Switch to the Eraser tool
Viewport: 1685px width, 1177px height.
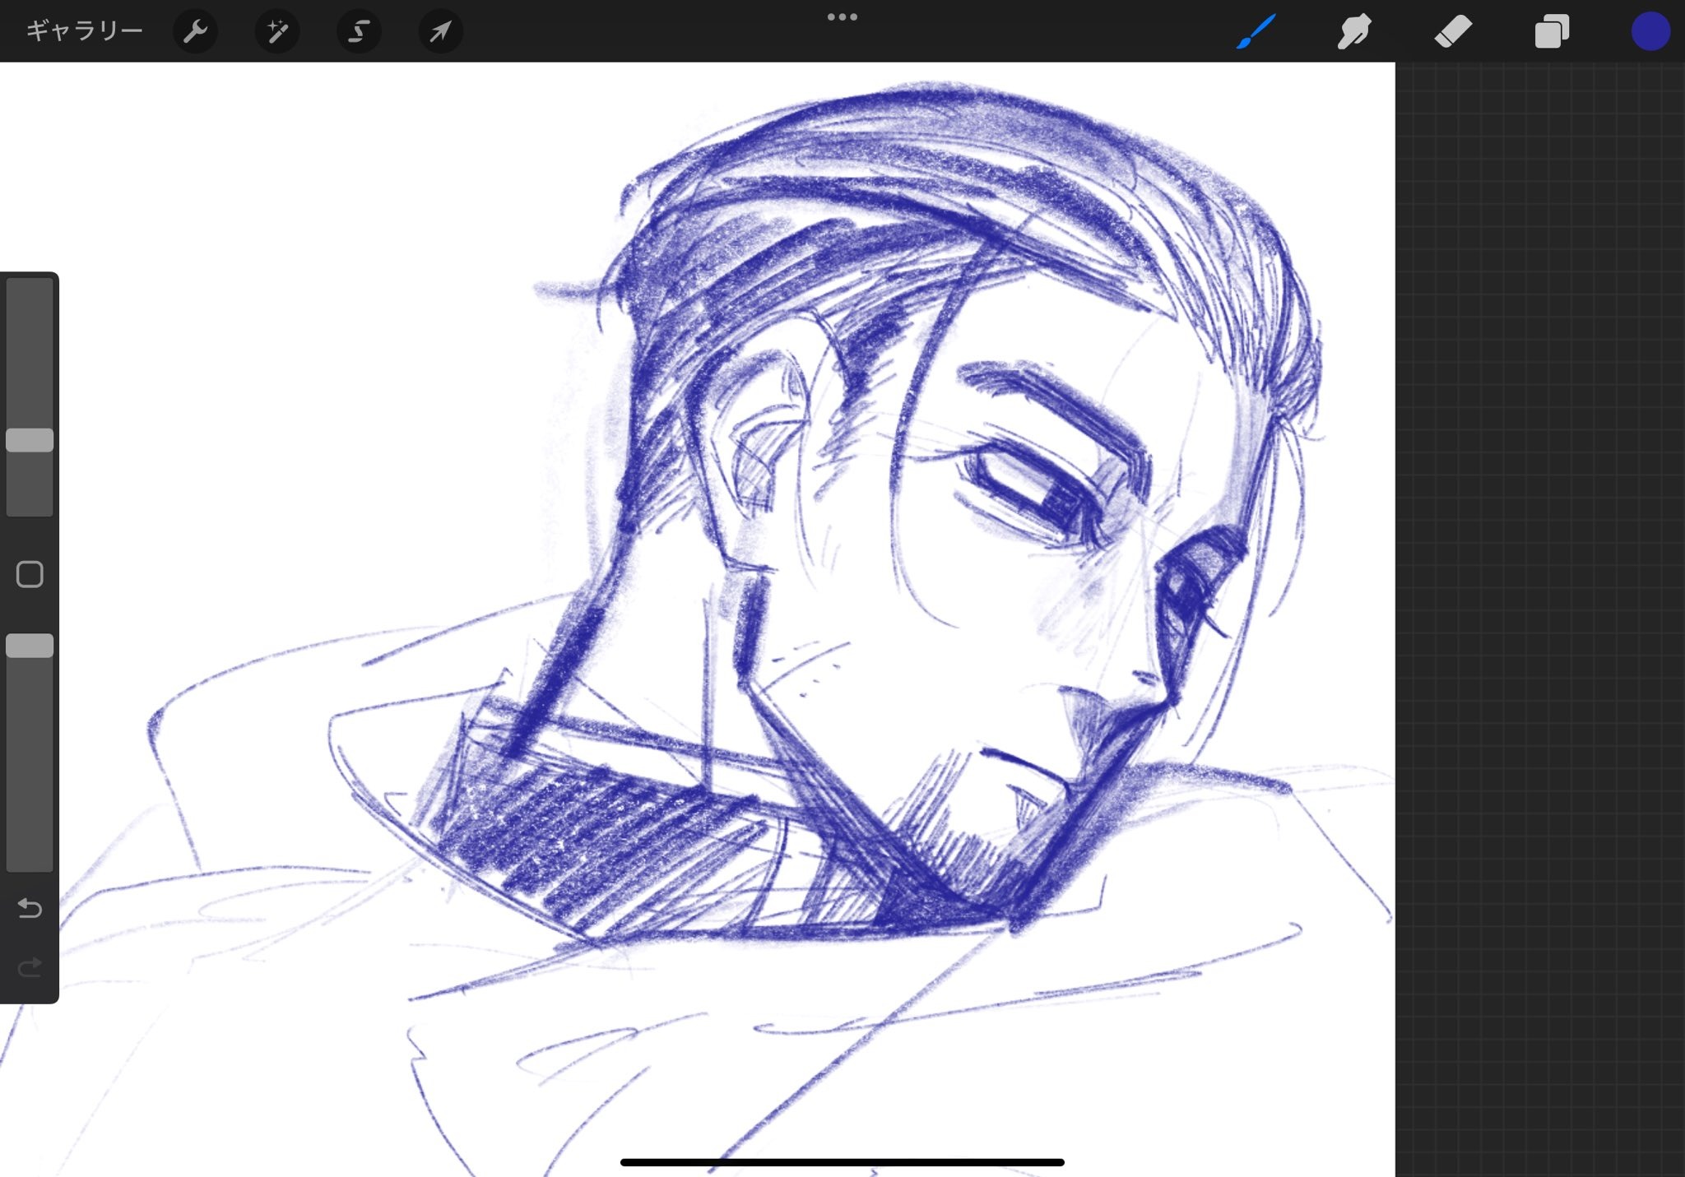tap(1453, 31)
